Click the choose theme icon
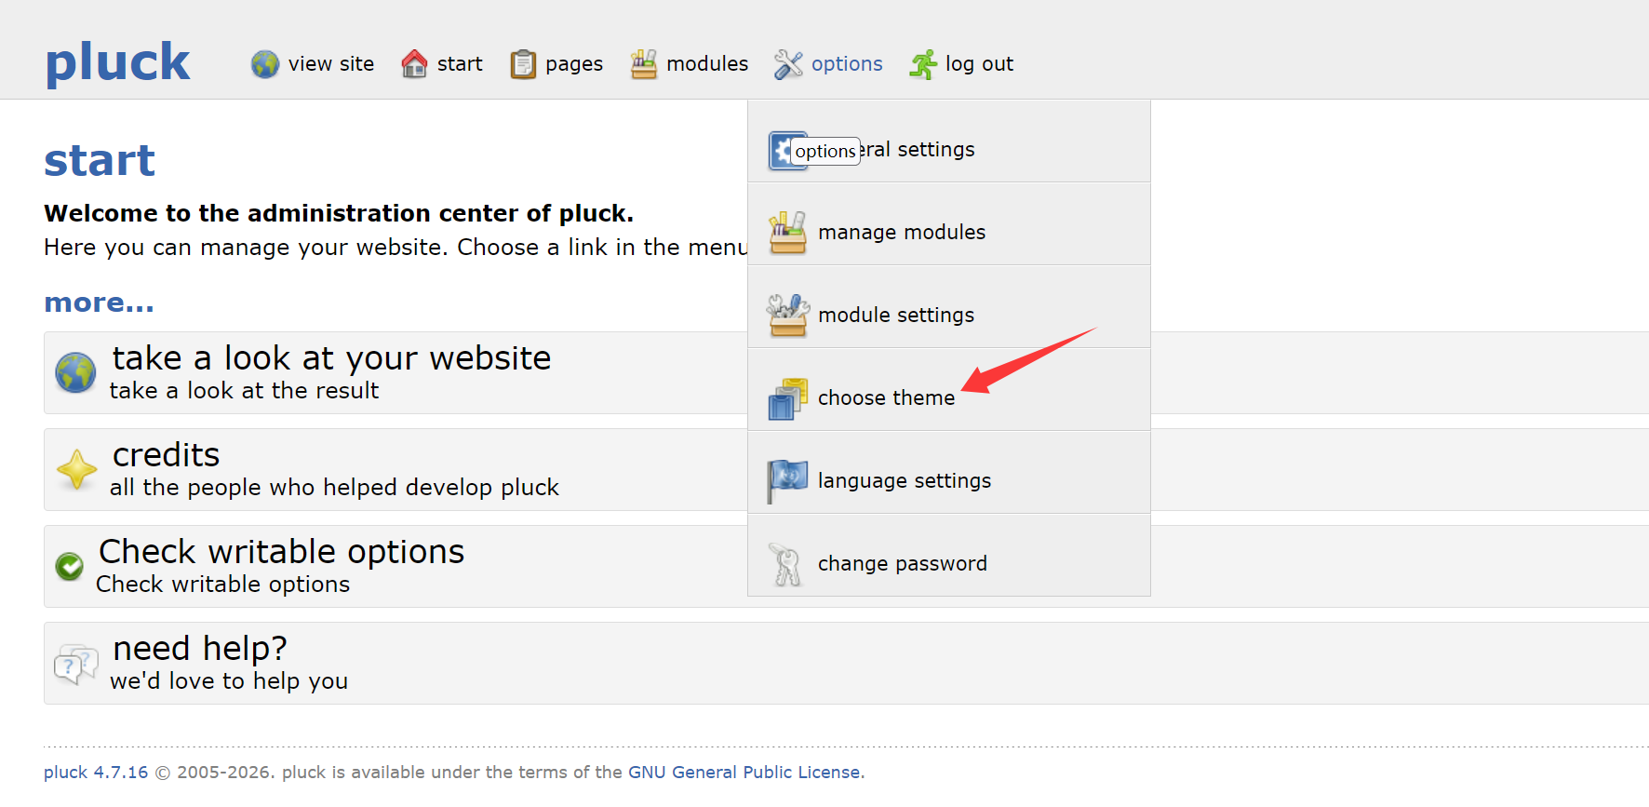This screenshot has width=1649, height=807. [788, 398]
